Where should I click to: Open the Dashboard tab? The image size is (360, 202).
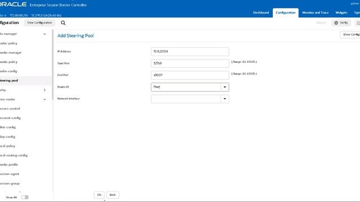[261, 12]
